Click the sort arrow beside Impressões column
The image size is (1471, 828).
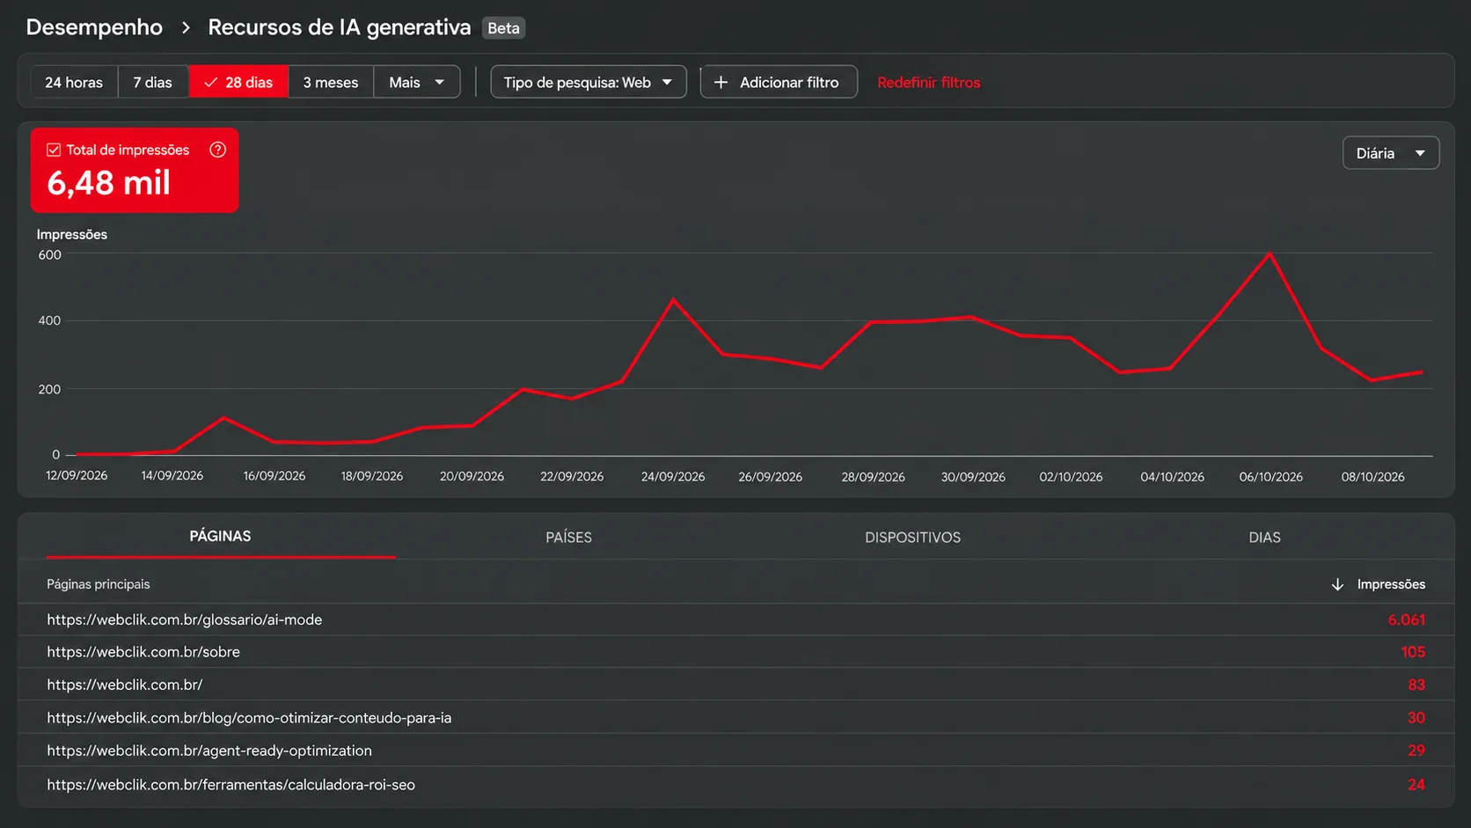(x=1337, y=584)
